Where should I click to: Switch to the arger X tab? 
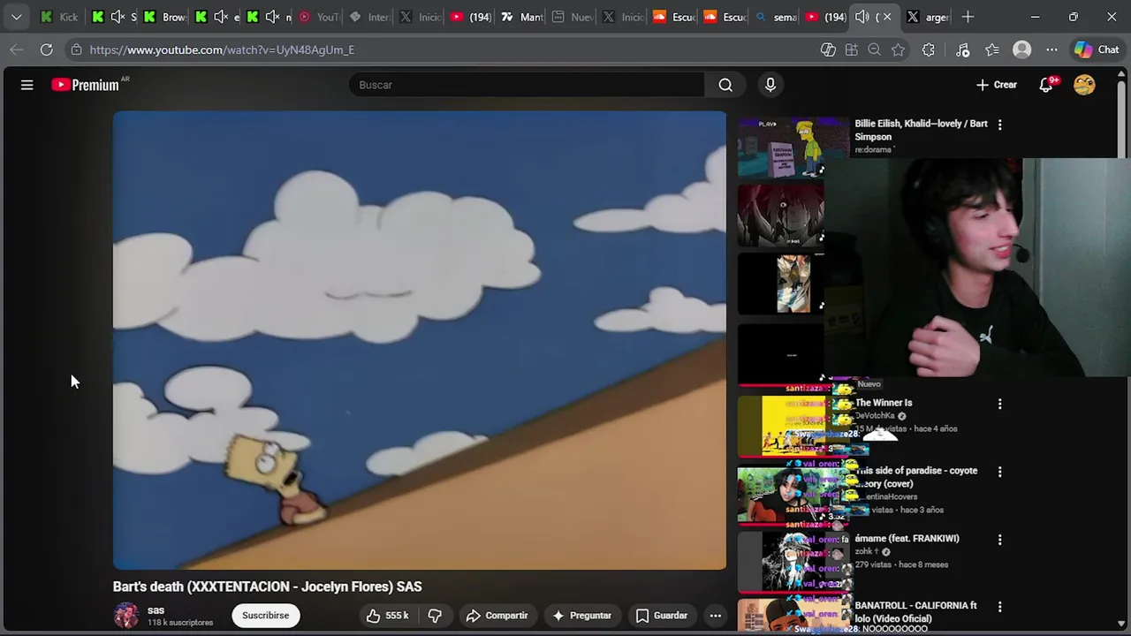pos(927,17)
